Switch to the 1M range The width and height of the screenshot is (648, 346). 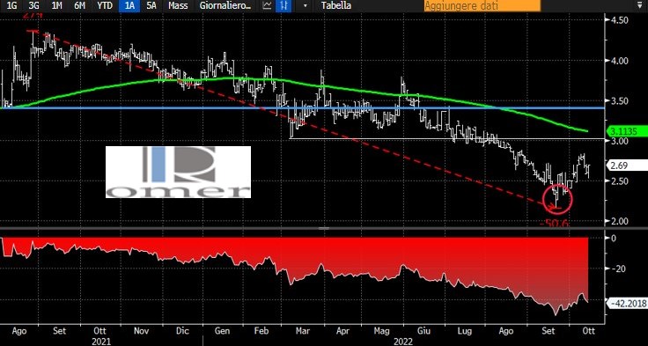(x=56, y=6)
